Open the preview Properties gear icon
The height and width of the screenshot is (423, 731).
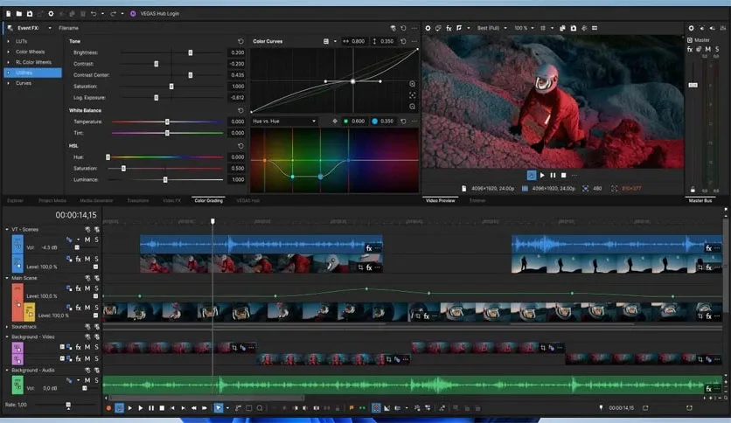click(428, 28)
